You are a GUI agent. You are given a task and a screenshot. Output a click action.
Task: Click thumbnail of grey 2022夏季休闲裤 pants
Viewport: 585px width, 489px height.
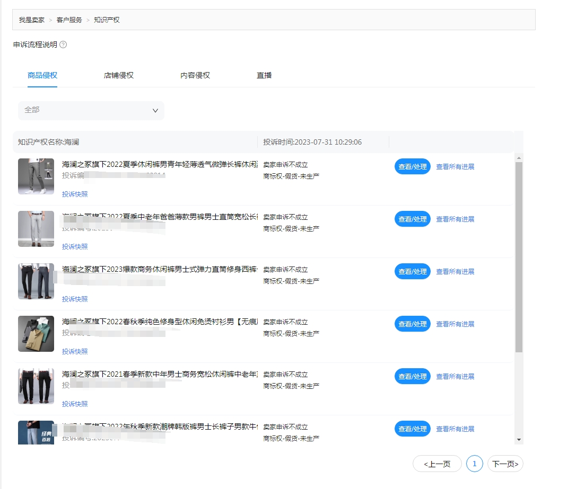pos(36,176)
